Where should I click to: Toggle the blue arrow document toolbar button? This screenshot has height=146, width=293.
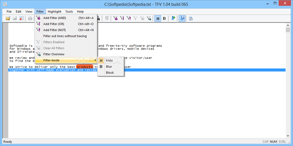[x=182, y=19]
